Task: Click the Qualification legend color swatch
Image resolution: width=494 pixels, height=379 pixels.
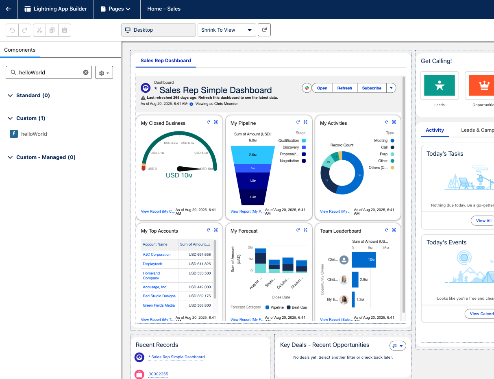Action: coord(304,141)
